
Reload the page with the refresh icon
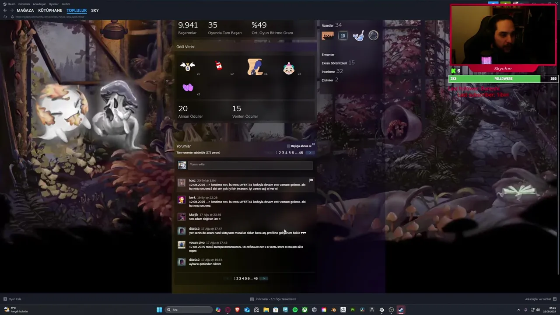5,17
